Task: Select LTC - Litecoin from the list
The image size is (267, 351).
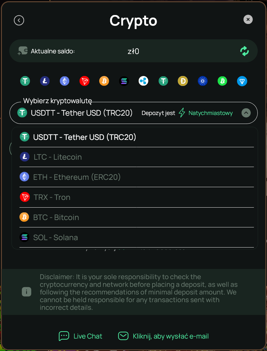Action: pos(137,157)
